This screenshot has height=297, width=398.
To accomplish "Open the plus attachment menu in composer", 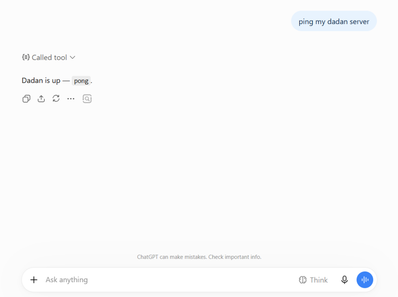I will [x=34, y=280].
